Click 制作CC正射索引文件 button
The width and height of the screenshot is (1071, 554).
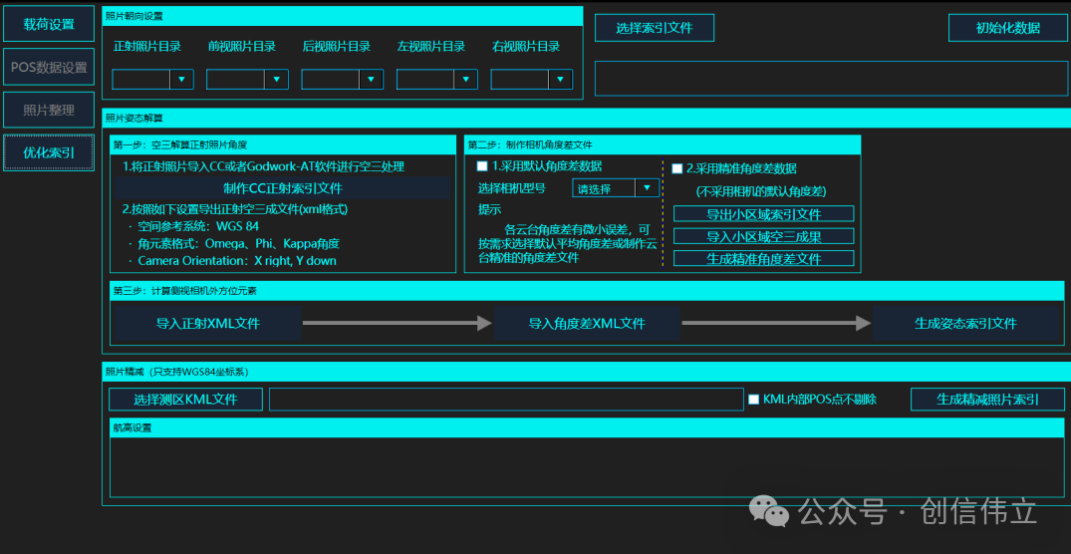tap(283, 188)
